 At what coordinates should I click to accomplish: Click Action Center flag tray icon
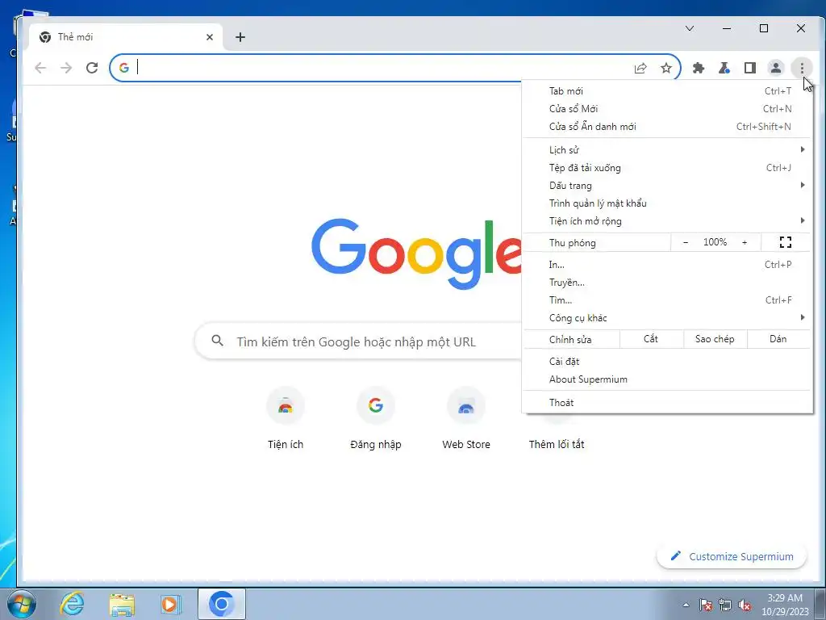point(706,605)
